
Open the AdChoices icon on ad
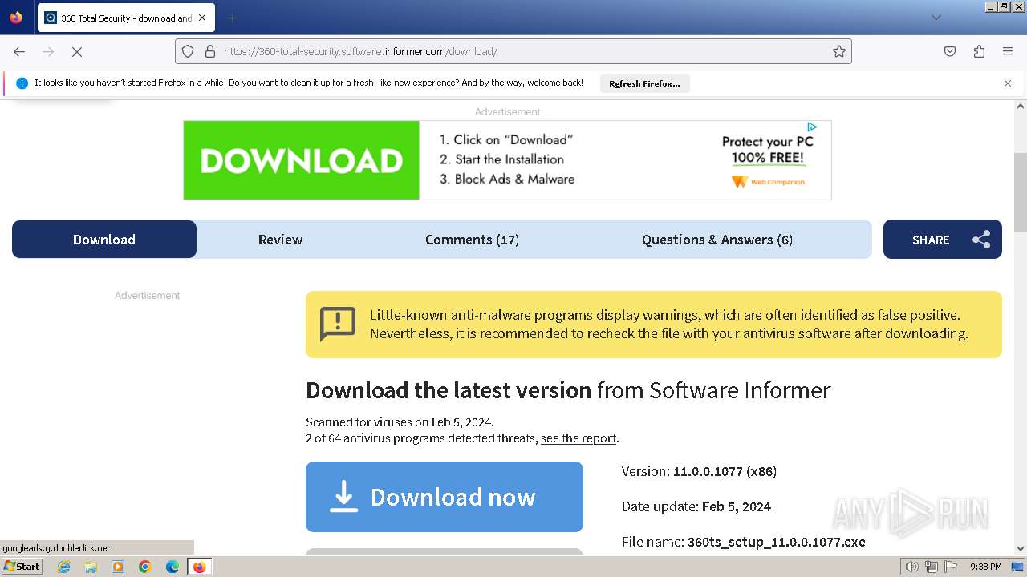pyautogui.click(x=812, y=127)
